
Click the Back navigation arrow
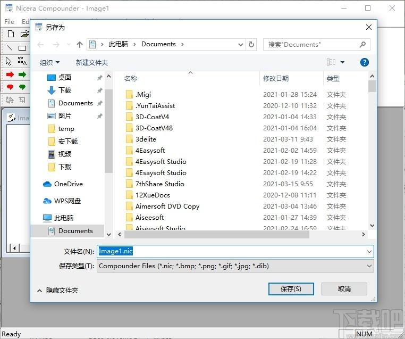pyautogui.click(x=40, y=45)
